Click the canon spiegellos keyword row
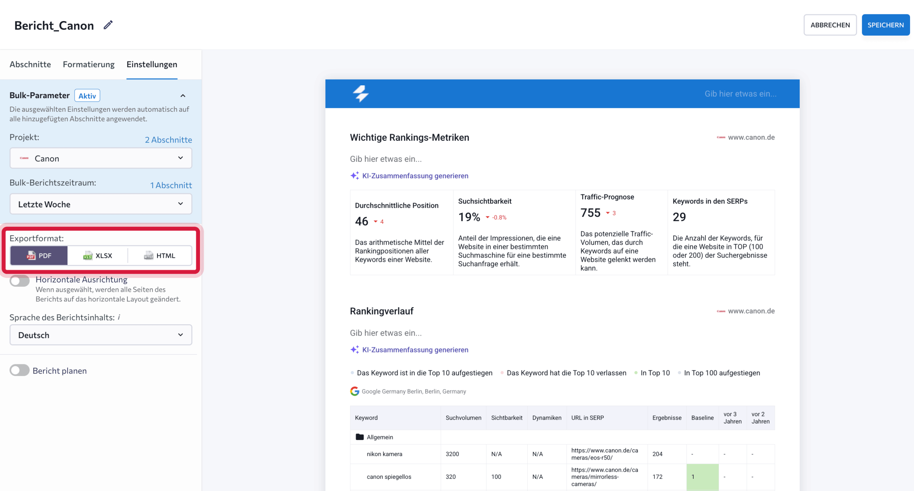914x491 pixels. click(x=562, y=477)
